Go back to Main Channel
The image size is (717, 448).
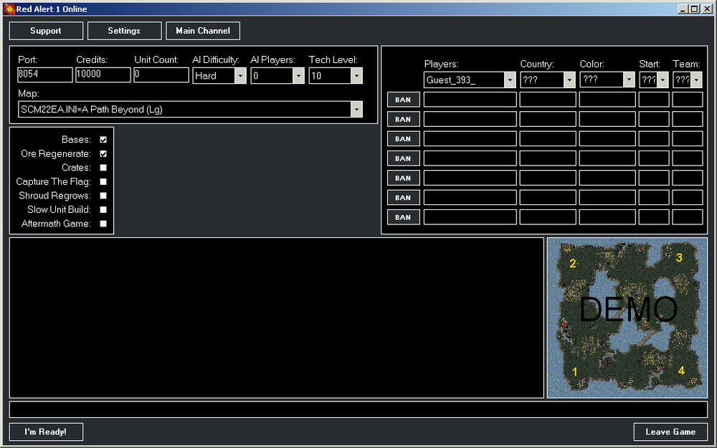(203, 31)
